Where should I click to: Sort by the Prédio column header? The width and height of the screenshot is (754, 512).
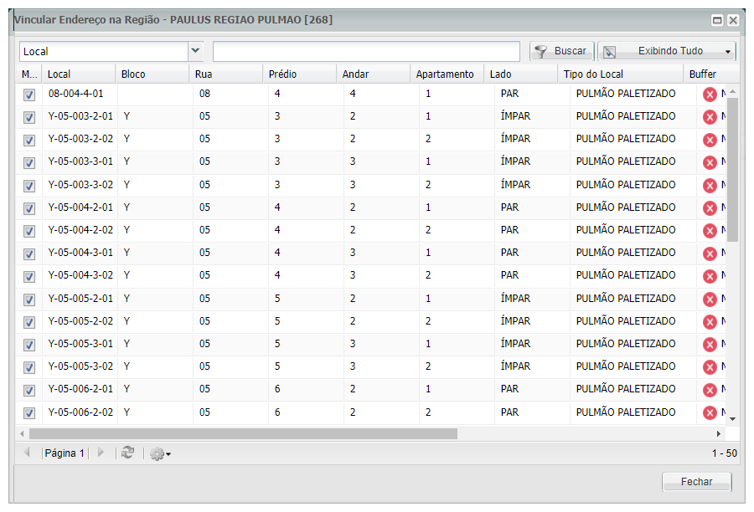pyautogui.click(x=300, y=74)
